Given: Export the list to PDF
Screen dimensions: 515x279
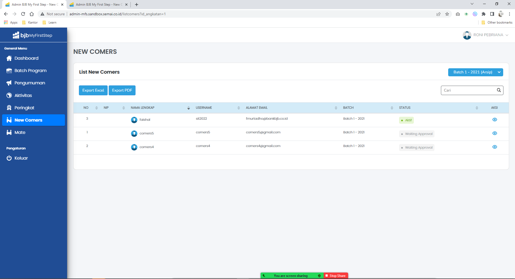Looking at the screenshot, I should point(122,90).
